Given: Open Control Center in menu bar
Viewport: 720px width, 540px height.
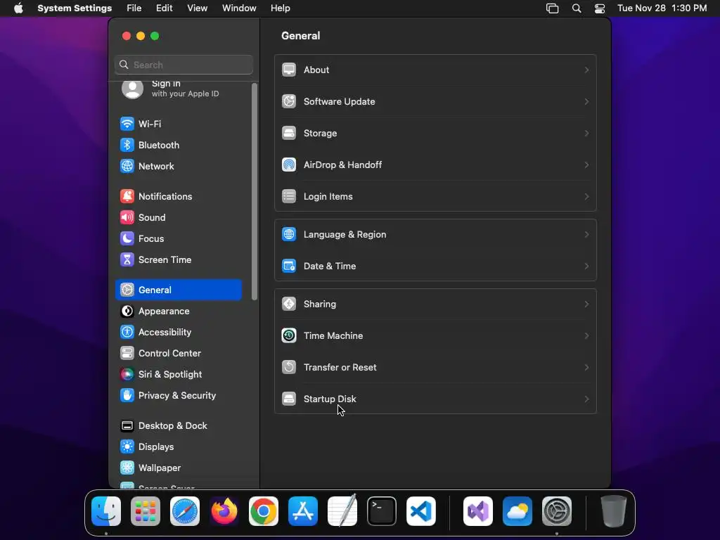Looking at the screenshot, I should click(600, 8).
